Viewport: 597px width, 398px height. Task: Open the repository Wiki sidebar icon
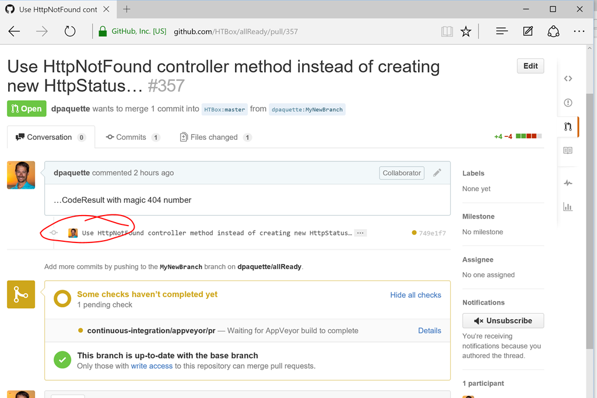[568, 151]
